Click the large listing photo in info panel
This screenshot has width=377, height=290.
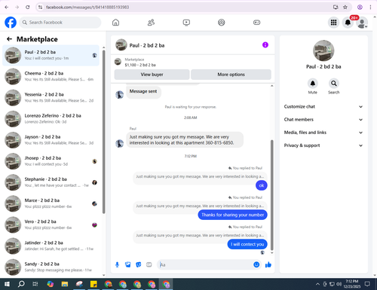tap(323, 50)
